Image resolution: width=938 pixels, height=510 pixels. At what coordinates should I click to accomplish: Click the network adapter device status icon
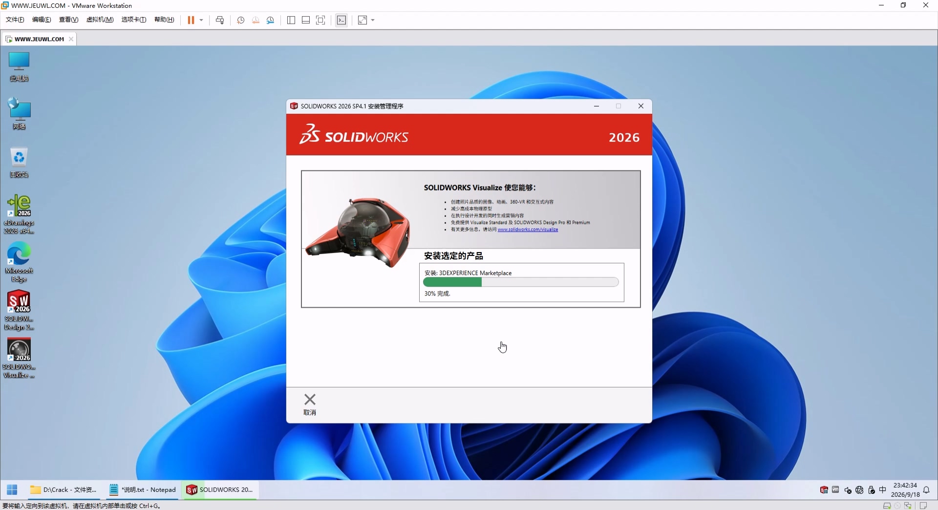pyautogui.click(x=908, y=506)
